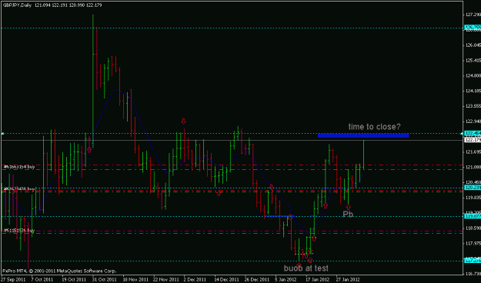
Task: Click the 118.590 price scale label
Action: 473,228
